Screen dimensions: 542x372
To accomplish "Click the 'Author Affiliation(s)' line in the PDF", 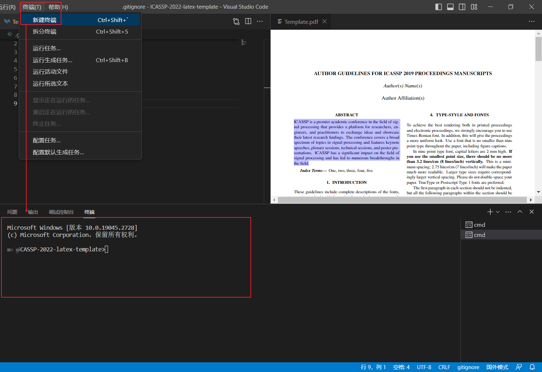I will pos(403,98).
